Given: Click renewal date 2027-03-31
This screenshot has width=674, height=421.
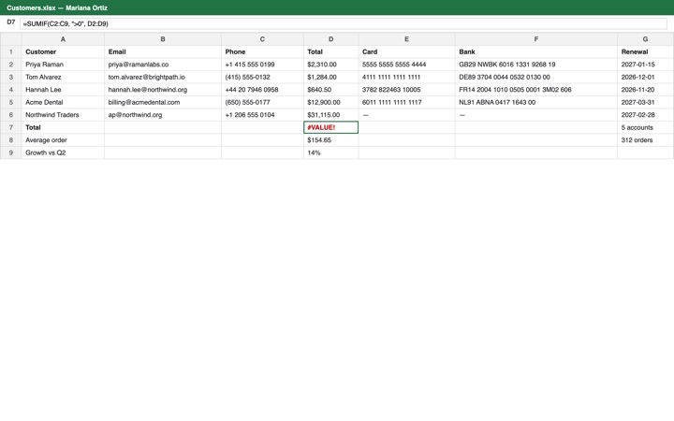Looking at the screenshot, I should coord(645,102).
